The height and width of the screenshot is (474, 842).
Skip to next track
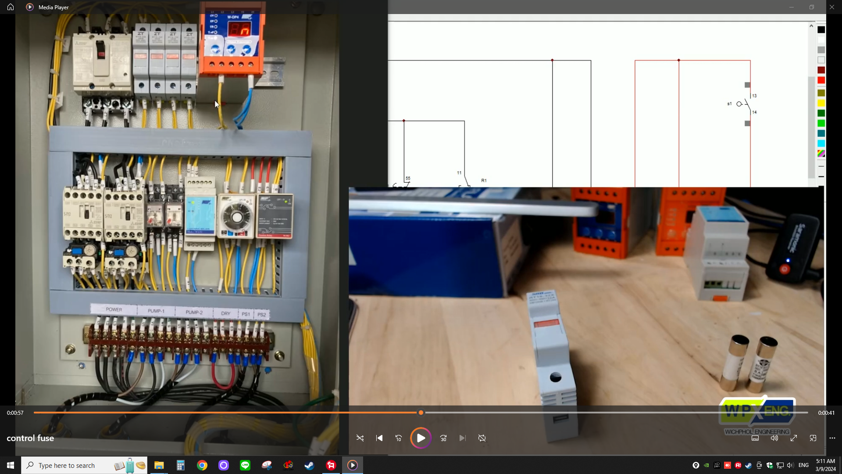pos(462,438)
